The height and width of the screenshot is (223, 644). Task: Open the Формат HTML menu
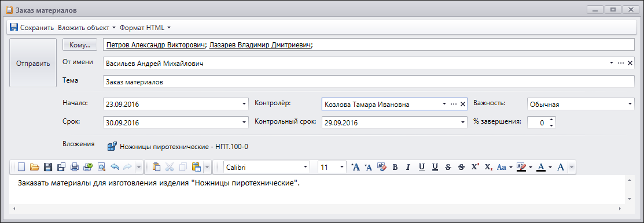click(x=145, y=28)
